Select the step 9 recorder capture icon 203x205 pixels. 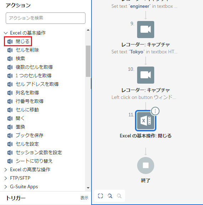pyautogui.click(x=146, y=30)
